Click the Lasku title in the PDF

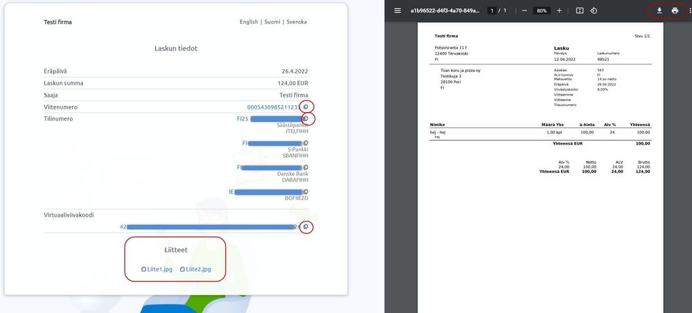tap(561, 48)
